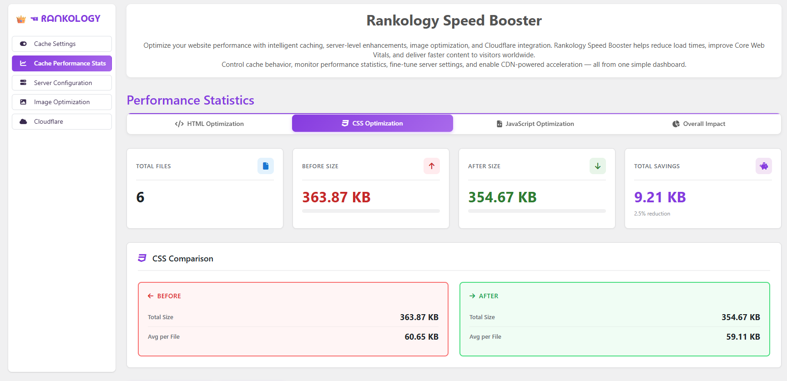The image size is (787, 381).
Task: Click the BEFORE SIZE card label
Action: pos(320,166)
